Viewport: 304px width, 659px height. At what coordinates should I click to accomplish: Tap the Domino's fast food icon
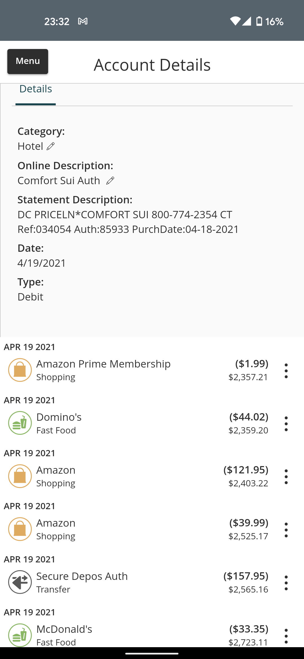click(20, 423)
